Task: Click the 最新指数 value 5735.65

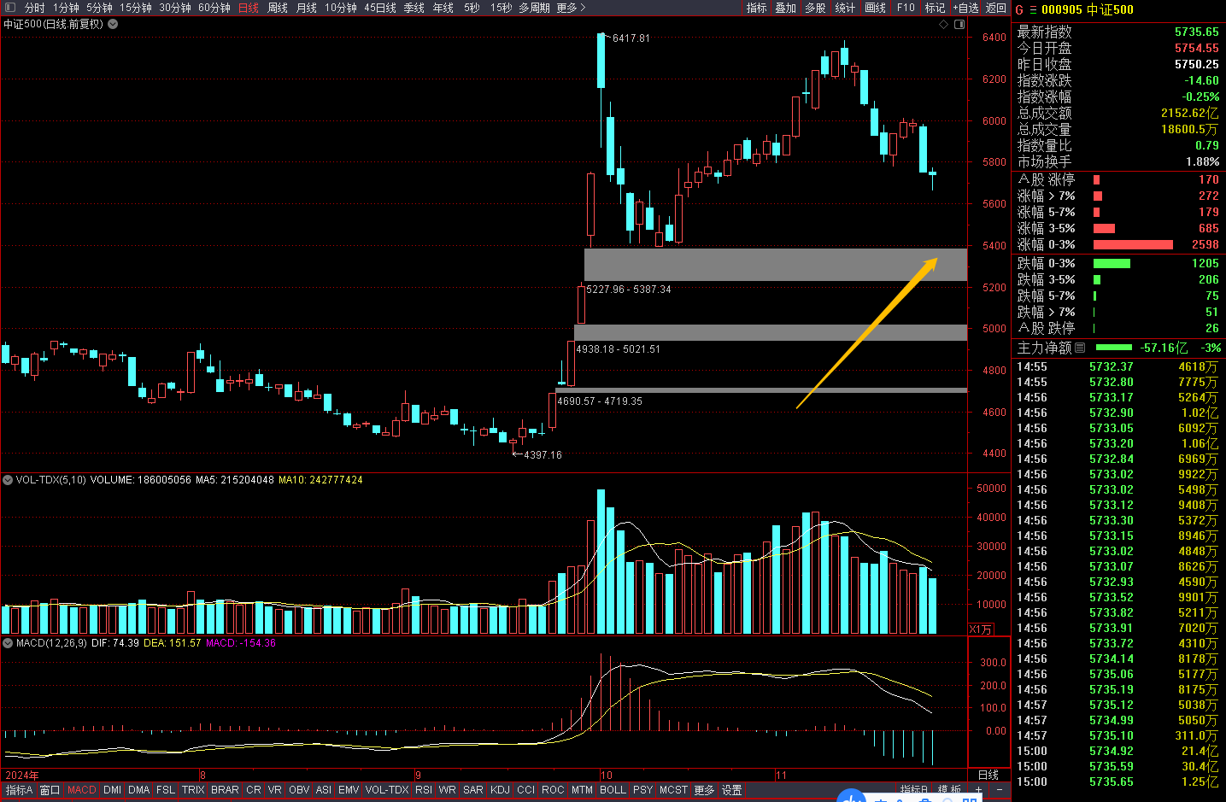Action: coord(1197,32)
